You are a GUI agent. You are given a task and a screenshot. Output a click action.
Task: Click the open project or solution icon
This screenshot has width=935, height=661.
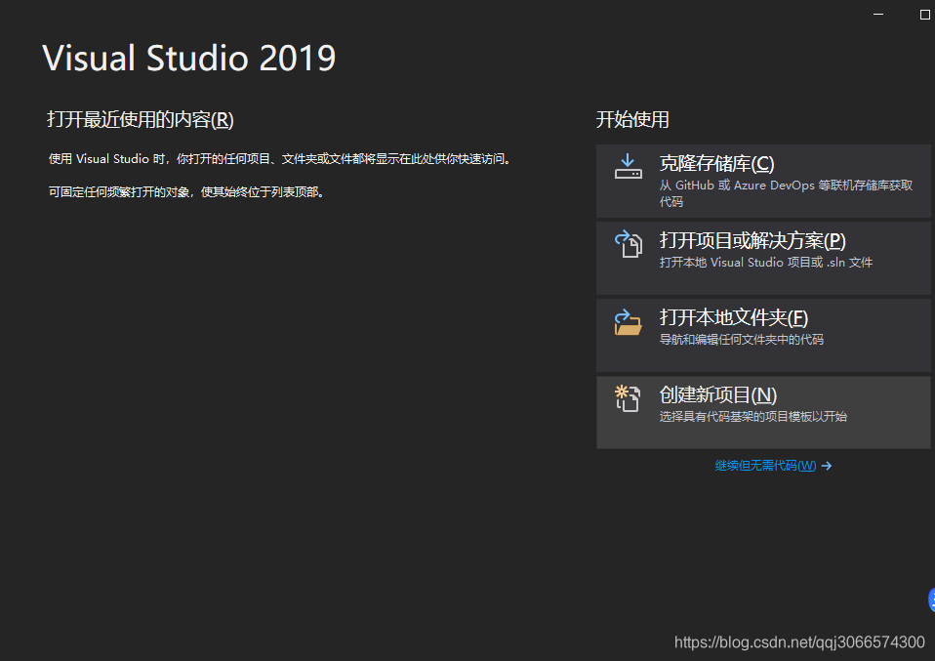click(628, 244)
